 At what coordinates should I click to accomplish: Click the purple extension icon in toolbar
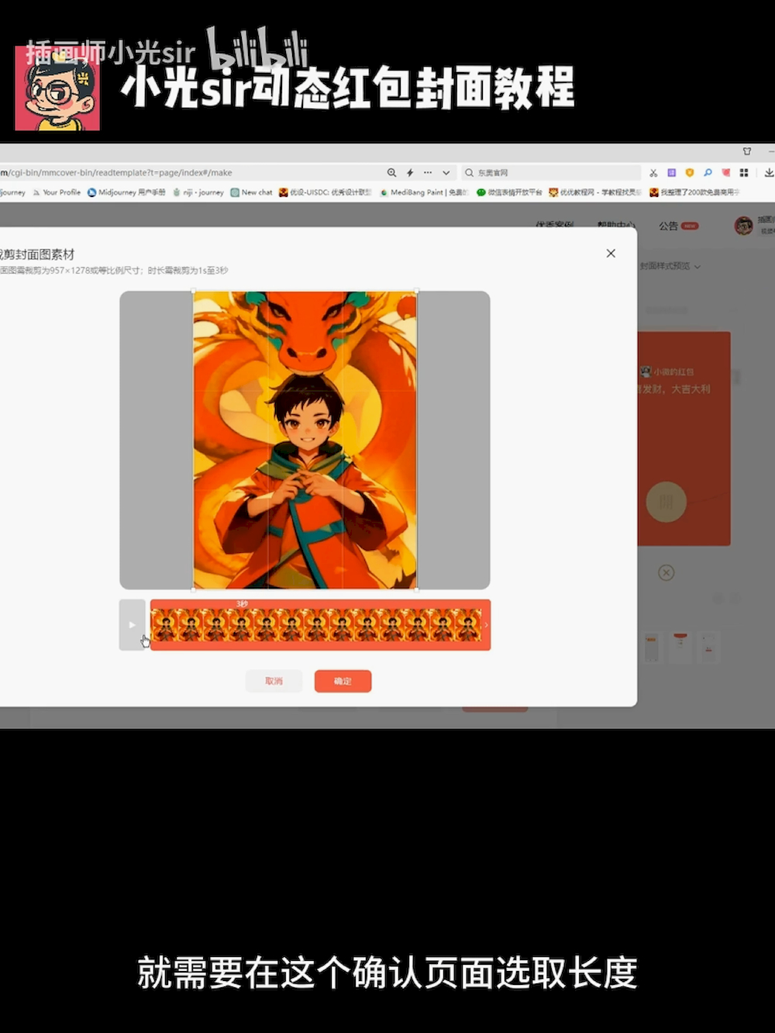tap(671, 173)
